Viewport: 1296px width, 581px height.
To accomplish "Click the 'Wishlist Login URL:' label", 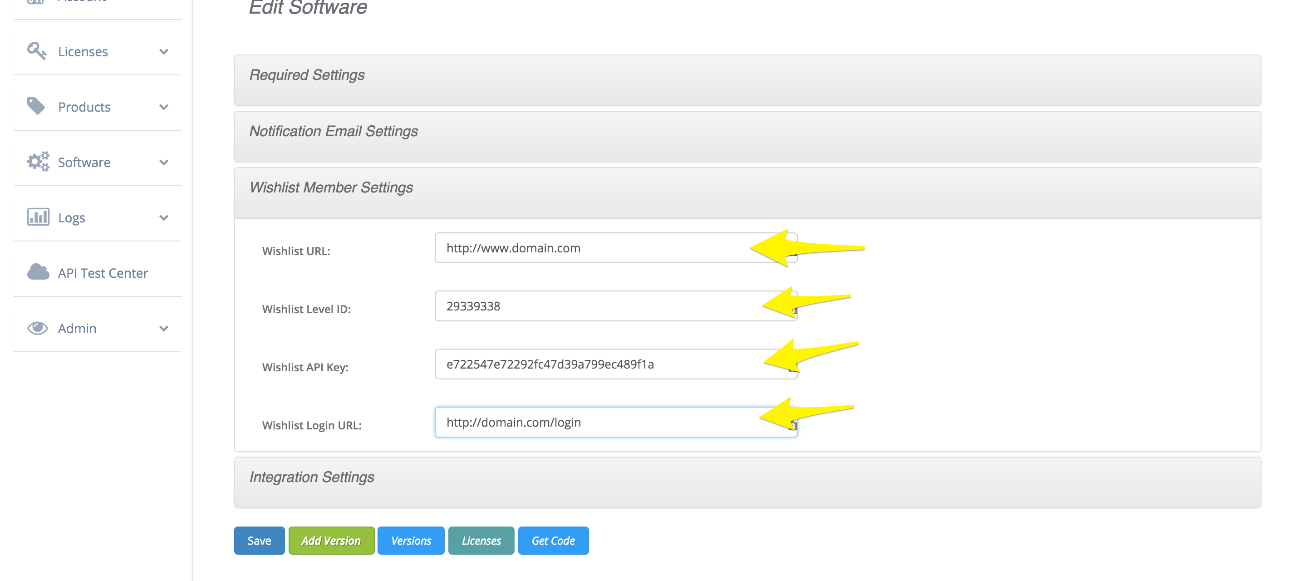I will 311,426.
